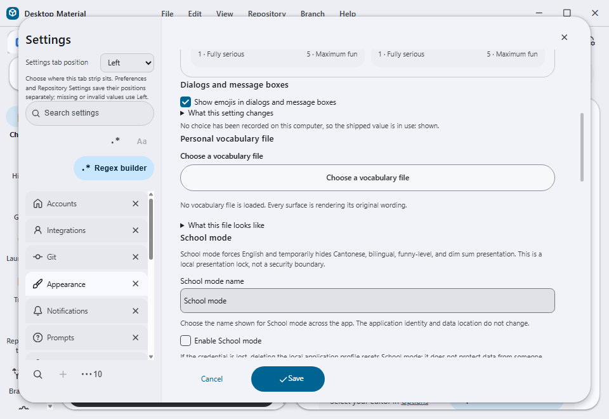Viewport: 609px width, 419px height.
Task: Click the add tab plus icon
Action: click(x=63, y=375)
